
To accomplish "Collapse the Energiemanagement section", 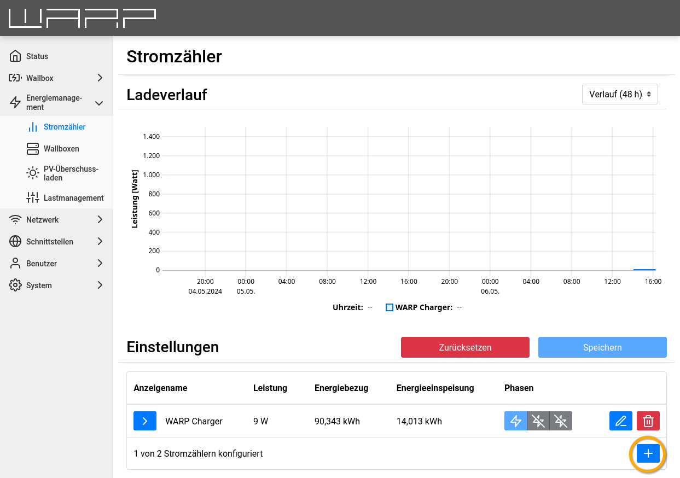I will [99, 102].
